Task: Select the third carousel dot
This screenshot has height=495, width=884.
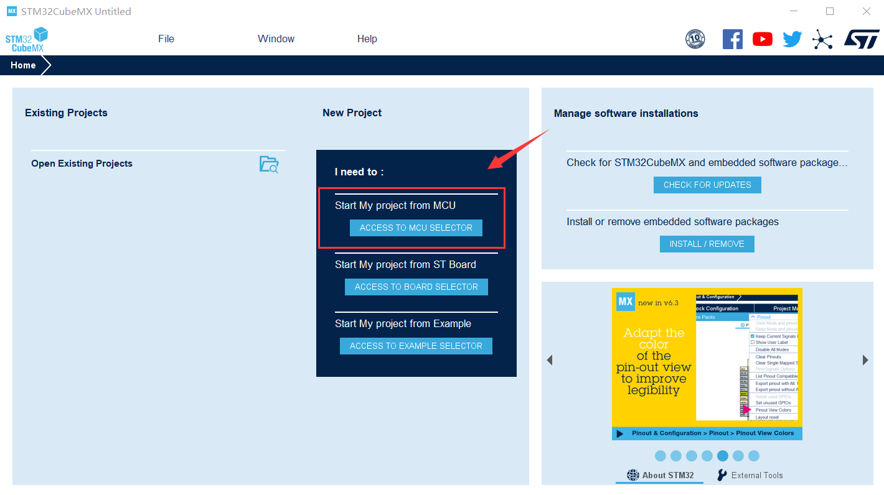Action: point(692,456)
